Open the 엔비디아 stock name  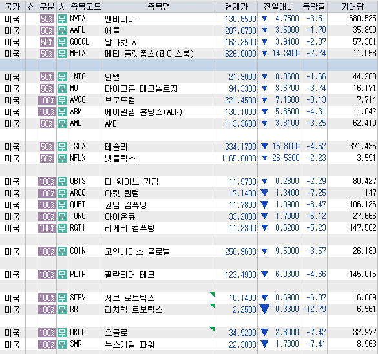[x=120, y=19]
